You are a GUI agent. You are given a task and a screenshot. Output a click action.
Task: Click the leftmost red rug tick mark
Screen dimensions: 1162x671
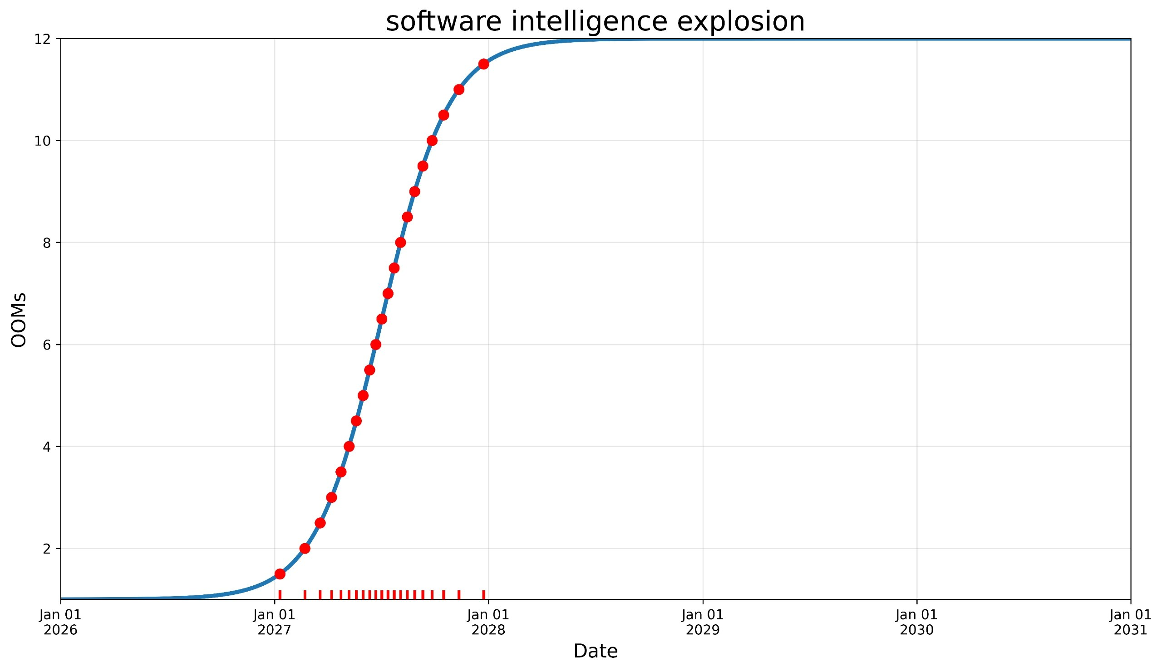point(280,594)
